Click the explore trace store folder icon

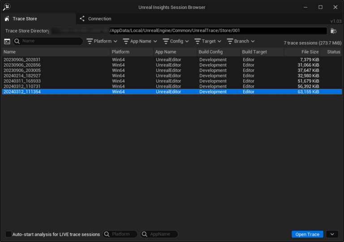pyautogui.click(x=333, y=31)
